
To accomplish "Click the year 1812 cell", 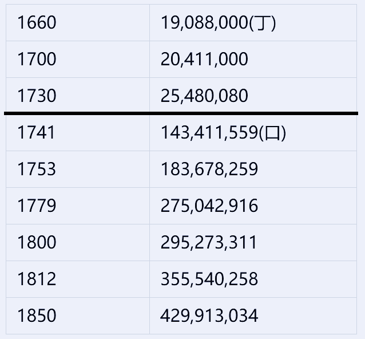I will (x=78, y=279).
